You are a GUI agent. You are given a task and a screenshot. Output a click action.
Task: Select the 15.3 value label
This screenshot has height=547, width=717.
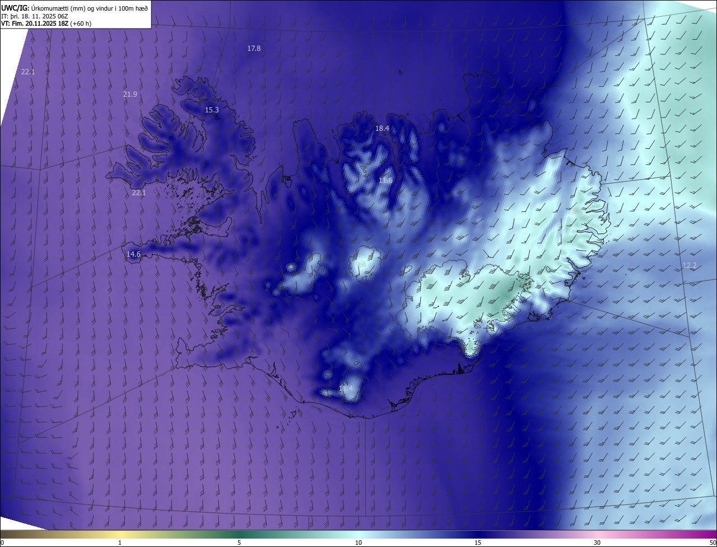point(212,110)
